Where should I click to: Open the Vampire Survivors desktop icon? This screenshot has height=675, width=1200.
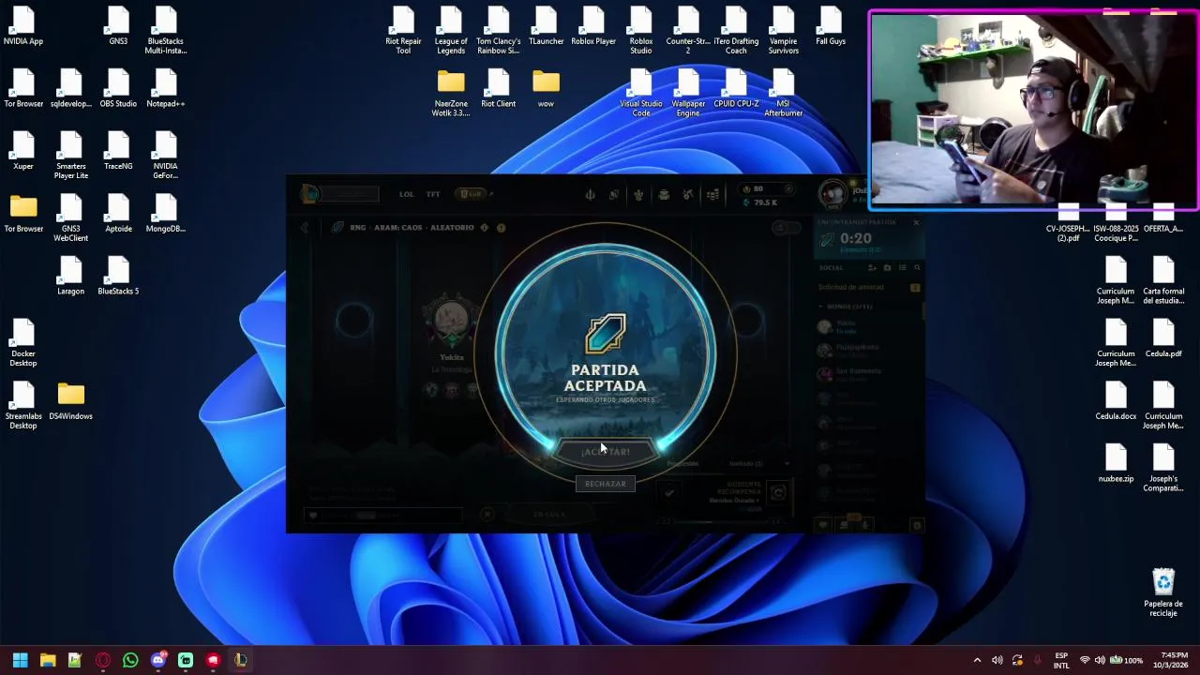tap(784, 31)
